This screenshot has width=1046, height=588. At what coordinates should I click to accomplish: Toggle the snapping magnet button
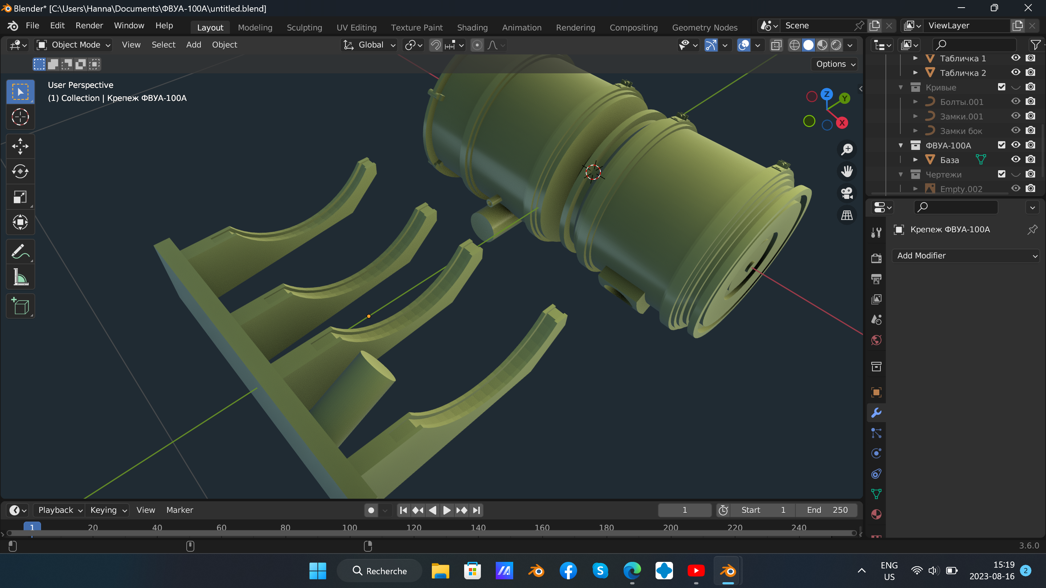pos(436,45)
